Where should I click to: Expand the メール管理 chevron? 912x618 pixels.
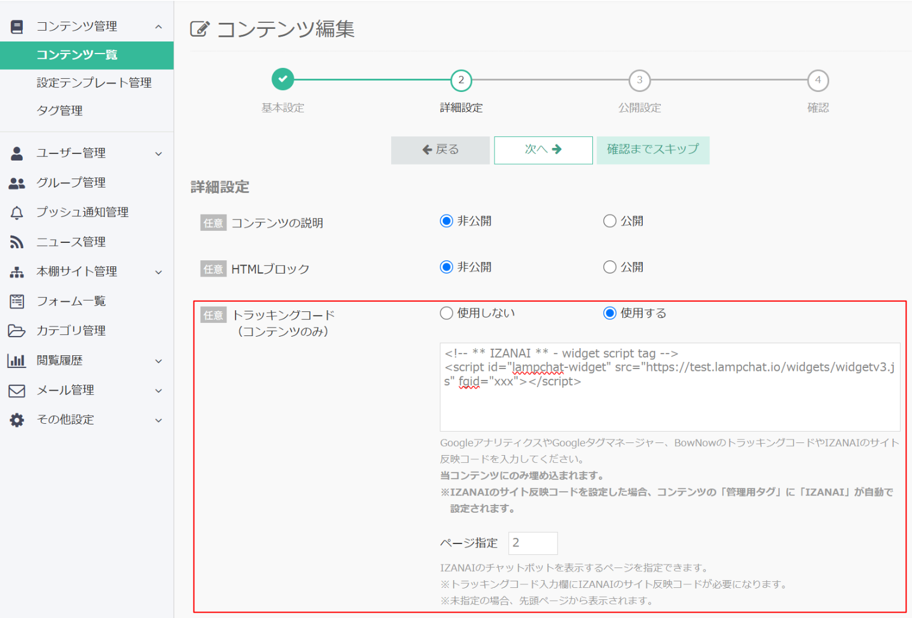159,391
